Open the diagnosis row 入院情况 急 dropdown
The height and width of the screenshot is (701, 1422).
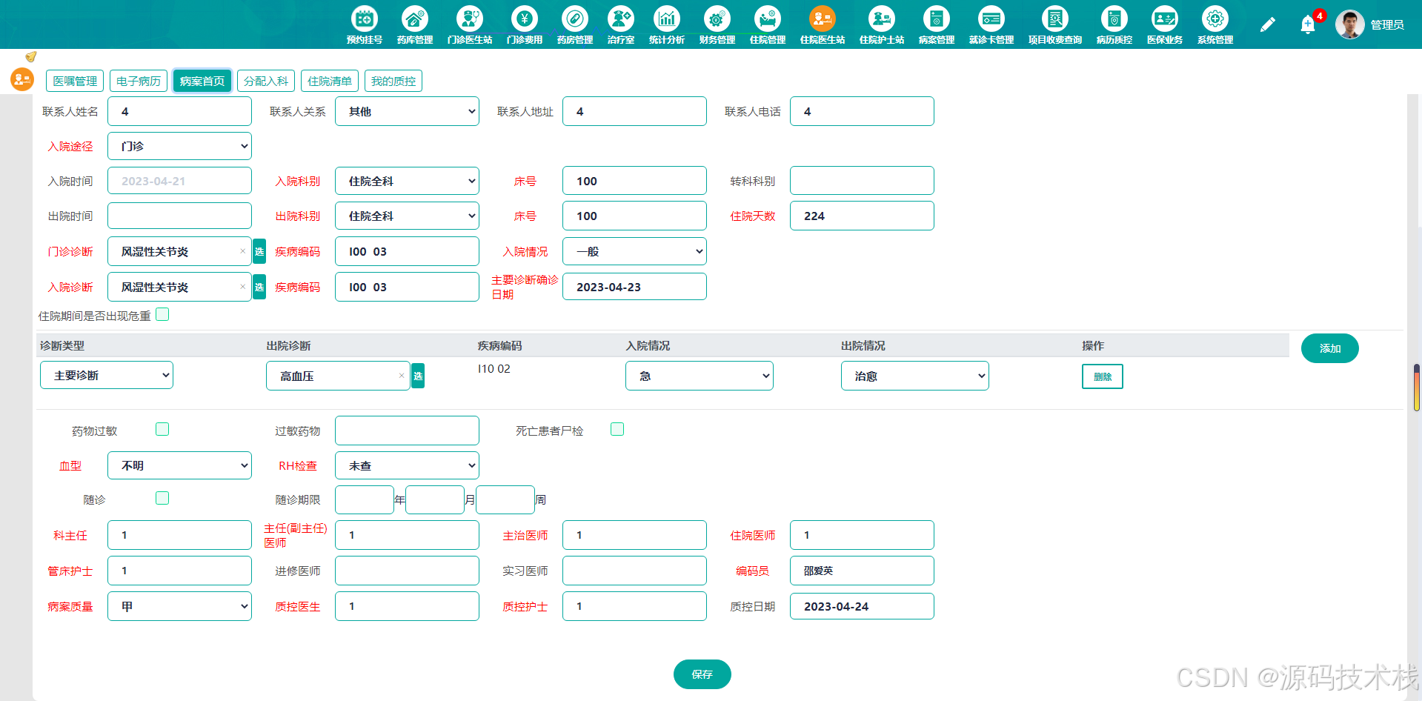click(x=700, y=376)
